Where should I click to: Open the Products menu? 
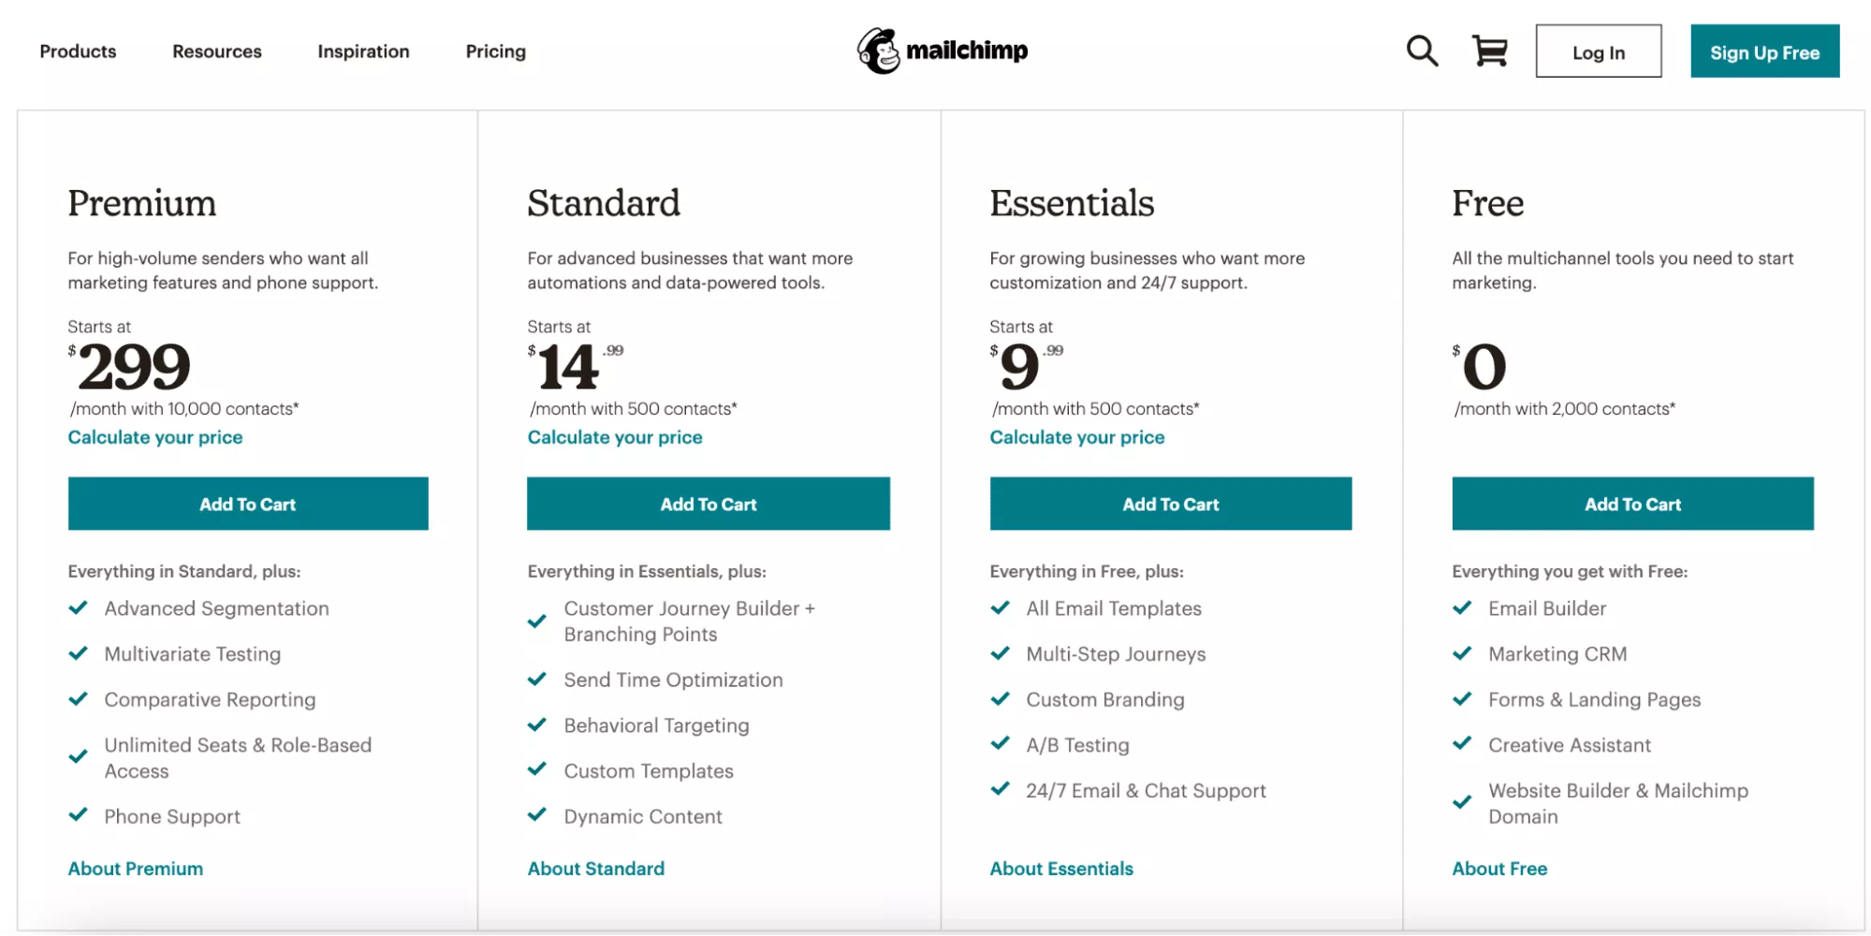[77, 51]
